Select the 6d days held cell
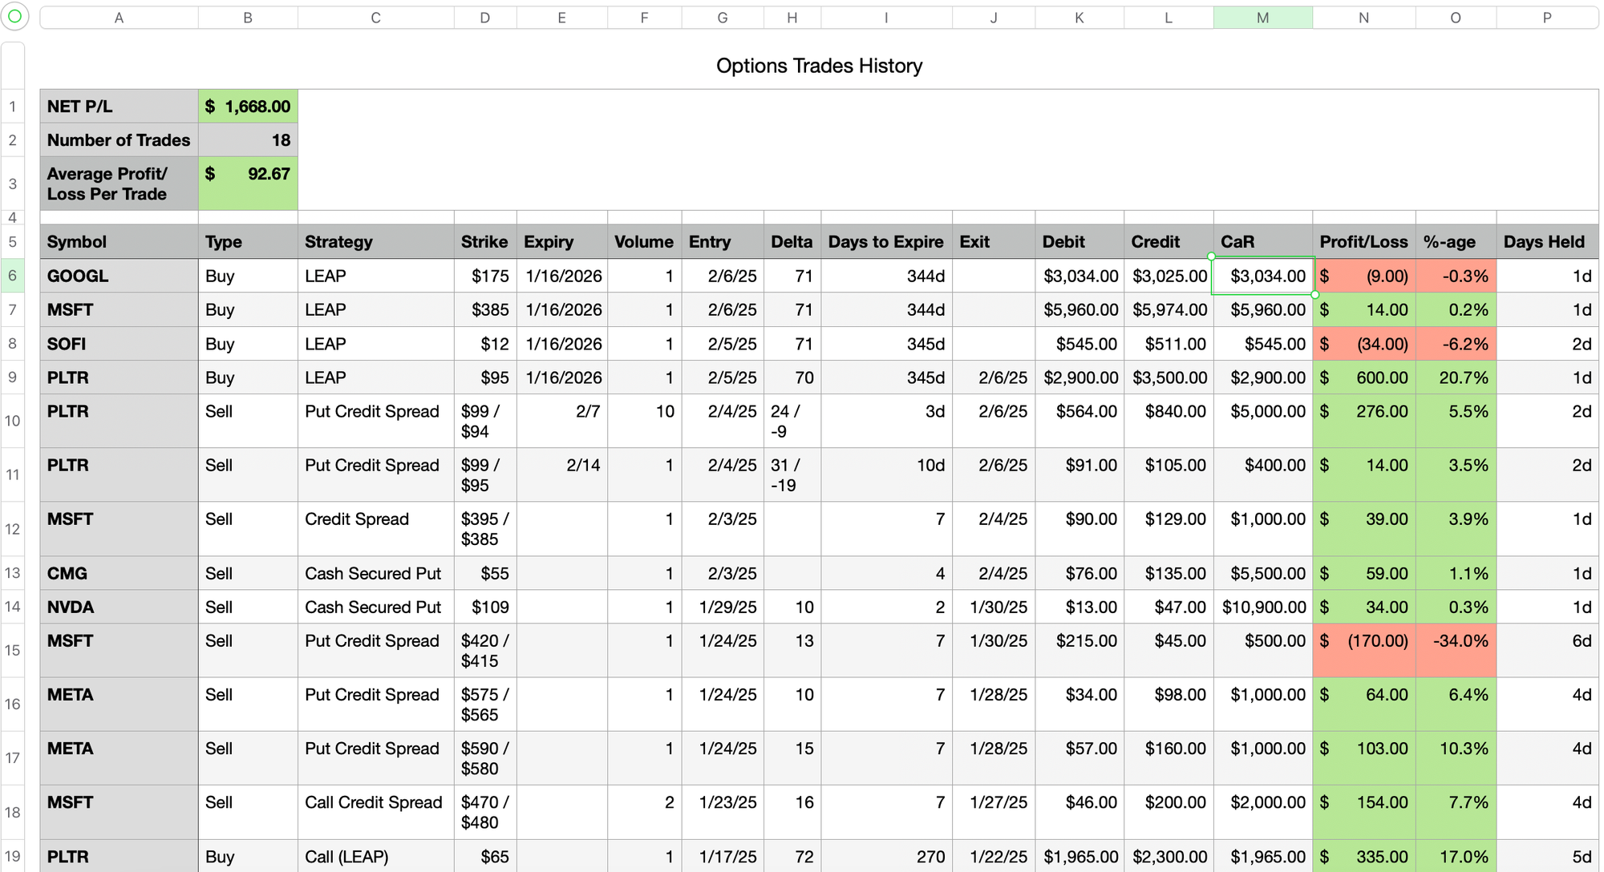Screen dimensions: 1604x872 (1547, 650)
